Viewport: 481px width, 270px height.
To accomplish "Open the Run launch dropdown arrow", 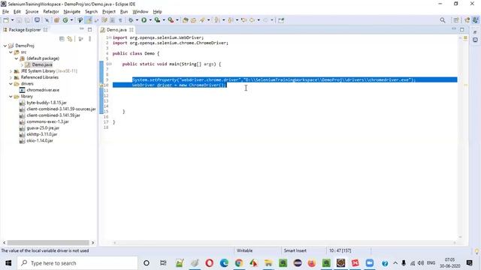I will [150, 20].
